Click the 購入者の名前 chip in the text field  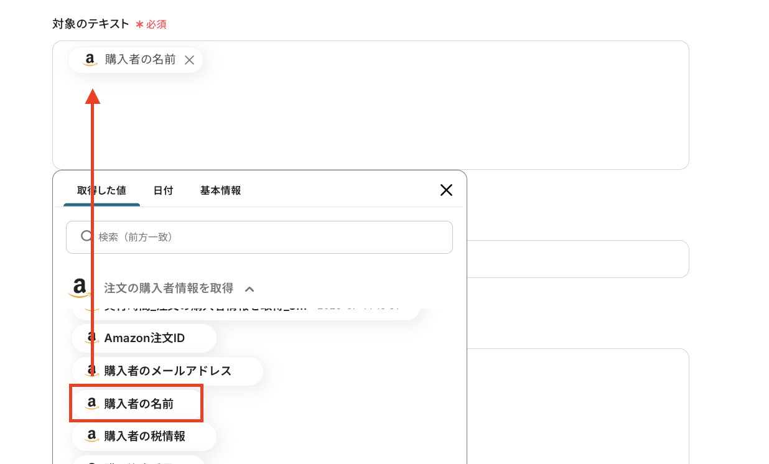pyautogui.click(x=139, y=60)
